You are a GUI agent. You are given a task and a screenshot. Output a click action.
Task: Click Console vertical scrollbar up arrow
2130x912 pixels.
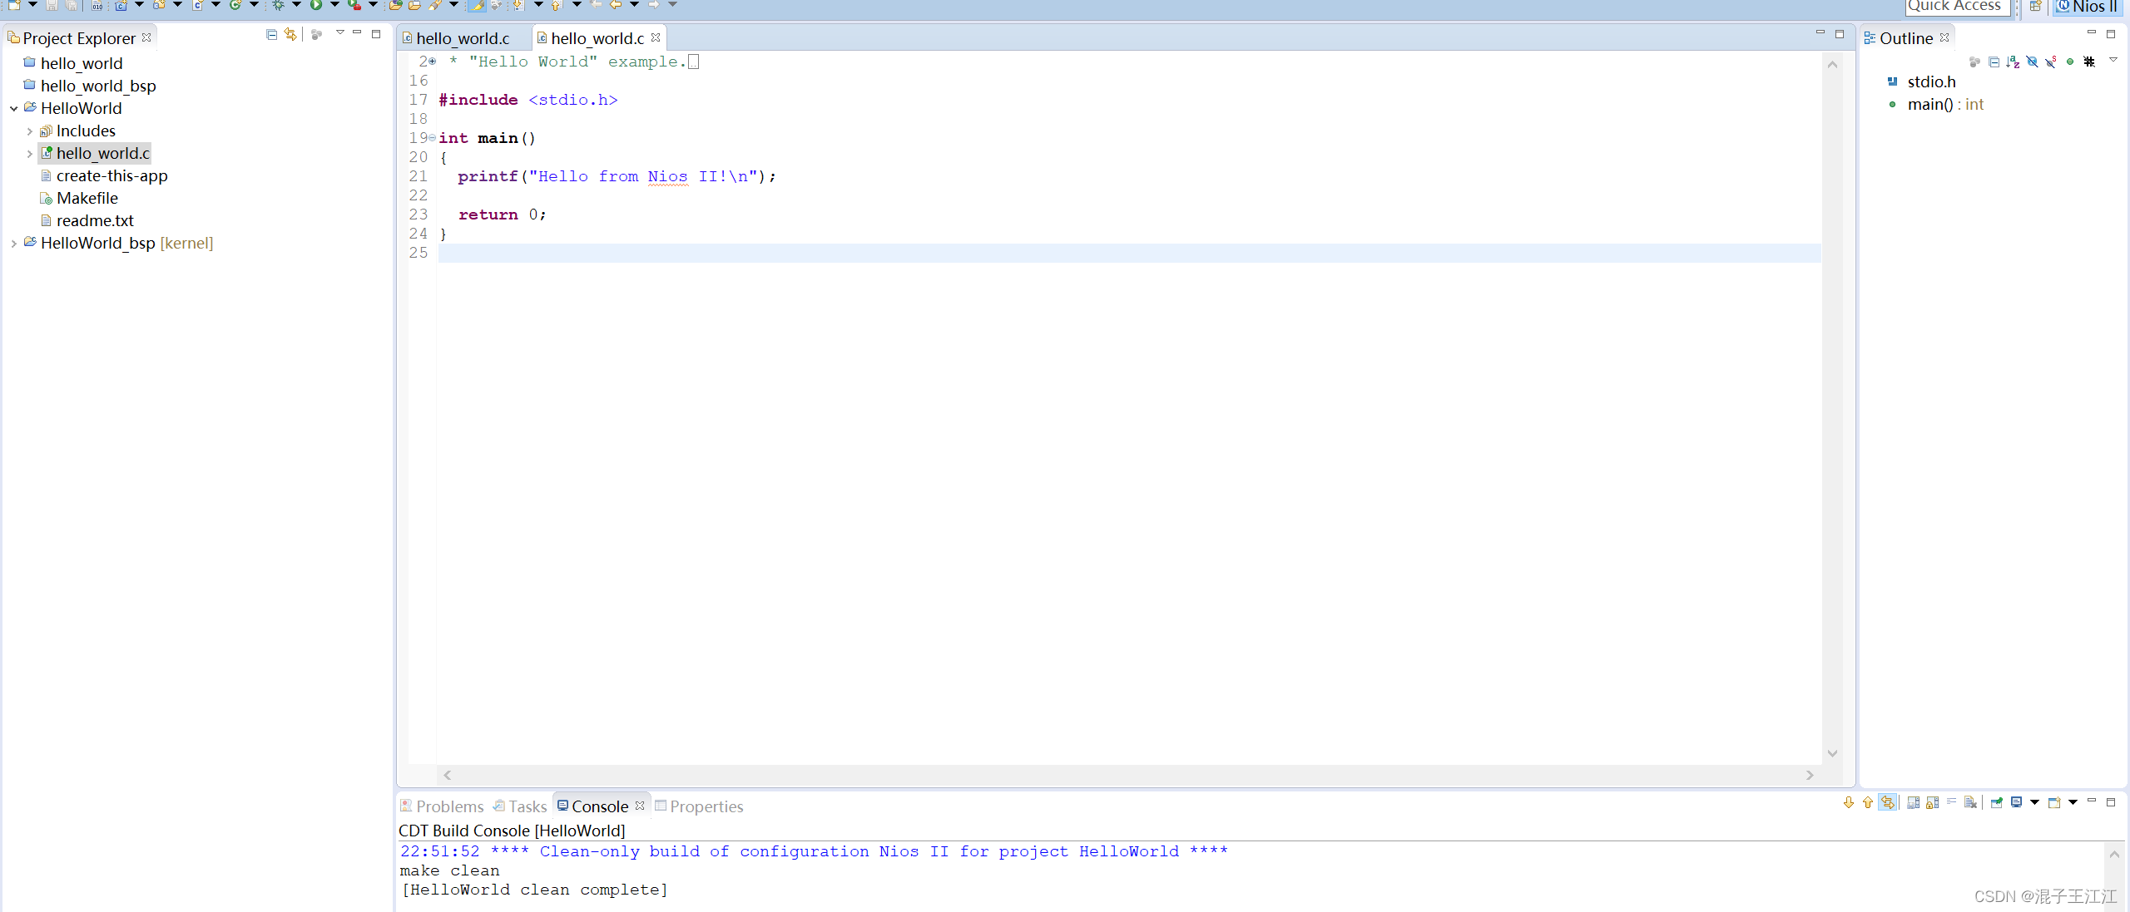pyautogui.click(x=2114, y=855)
